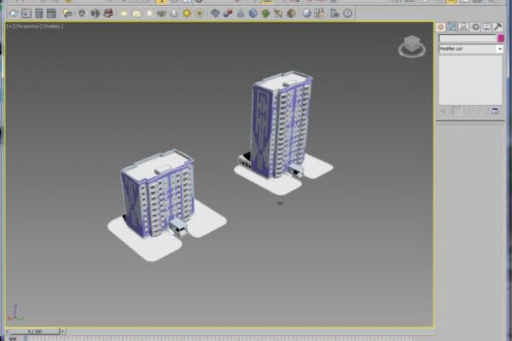
Task: Step time slider forward with right arrow
Action: click(63, 332)
